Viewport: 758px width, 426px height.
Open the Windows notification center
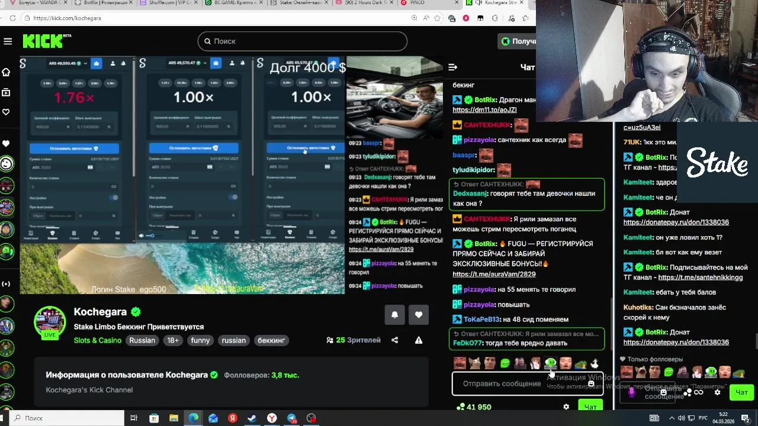click(746, 418)
